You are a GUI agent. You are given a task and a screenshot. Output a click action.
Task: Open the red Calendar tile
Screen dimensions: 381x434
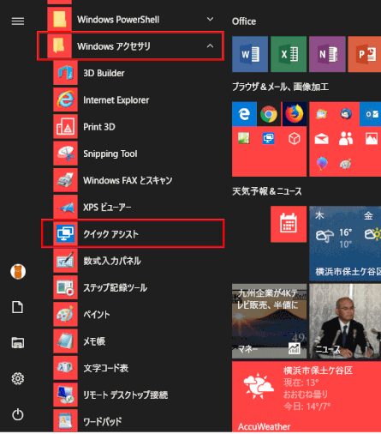click(x=289, y=224)
